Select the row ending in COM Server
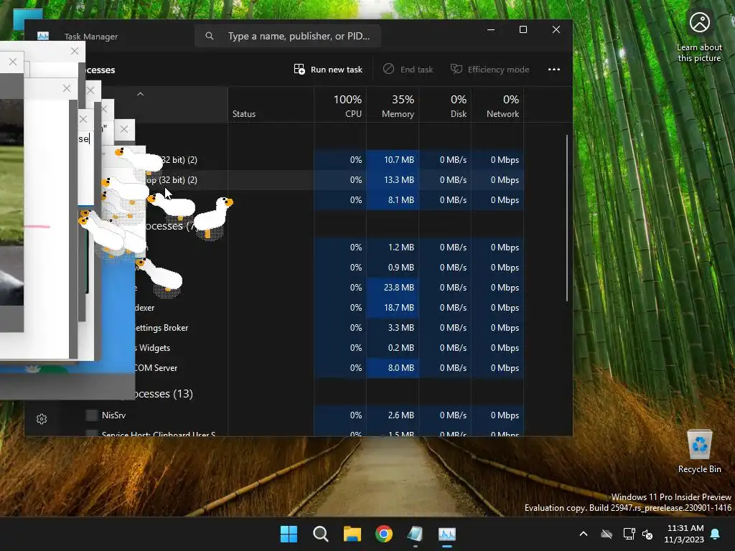Screen dimensions: 735x551 [x=329, y=368]
